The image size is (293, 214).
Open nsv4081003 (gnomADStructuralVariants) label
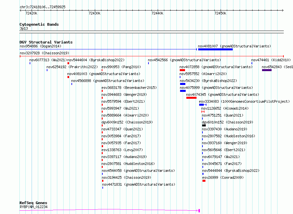click(x=104, y=74)
